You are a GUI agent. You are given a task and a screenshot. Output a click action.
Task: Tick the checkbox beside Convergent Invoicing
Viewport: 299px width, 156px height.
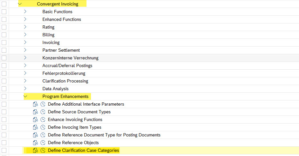4,4
